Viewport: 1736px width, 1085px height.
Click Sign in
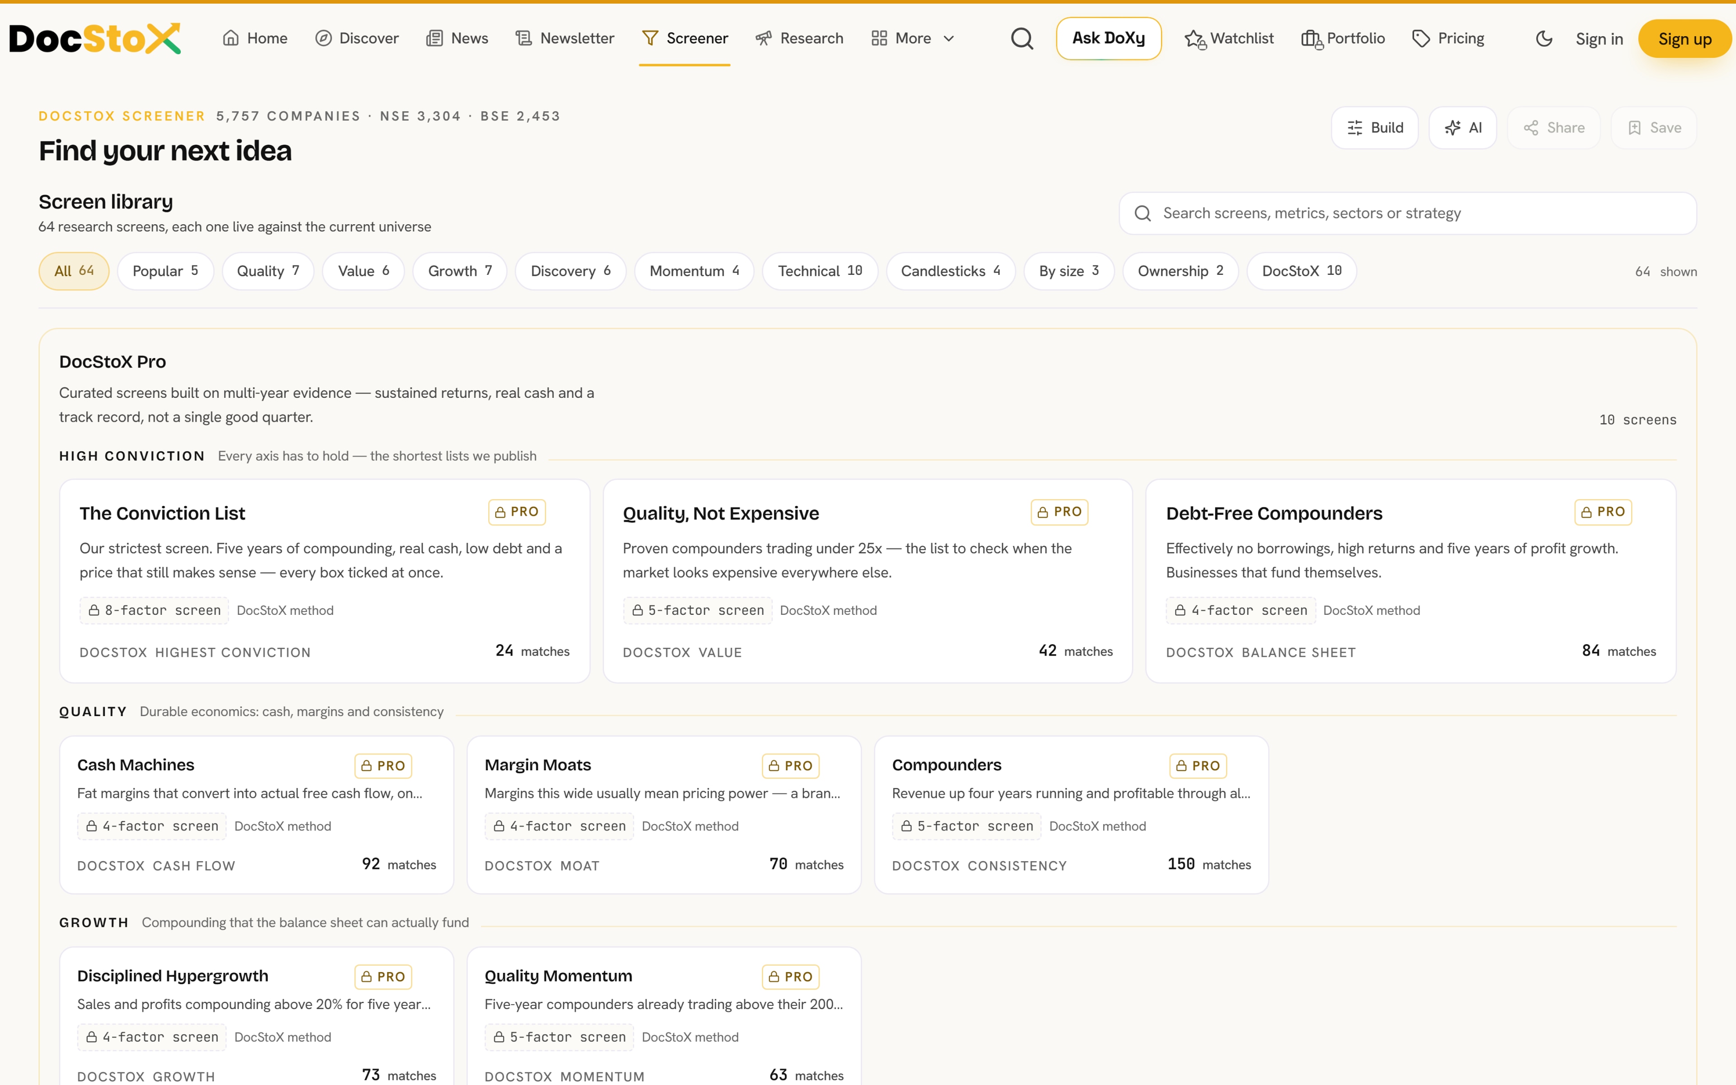(1599, 39)
